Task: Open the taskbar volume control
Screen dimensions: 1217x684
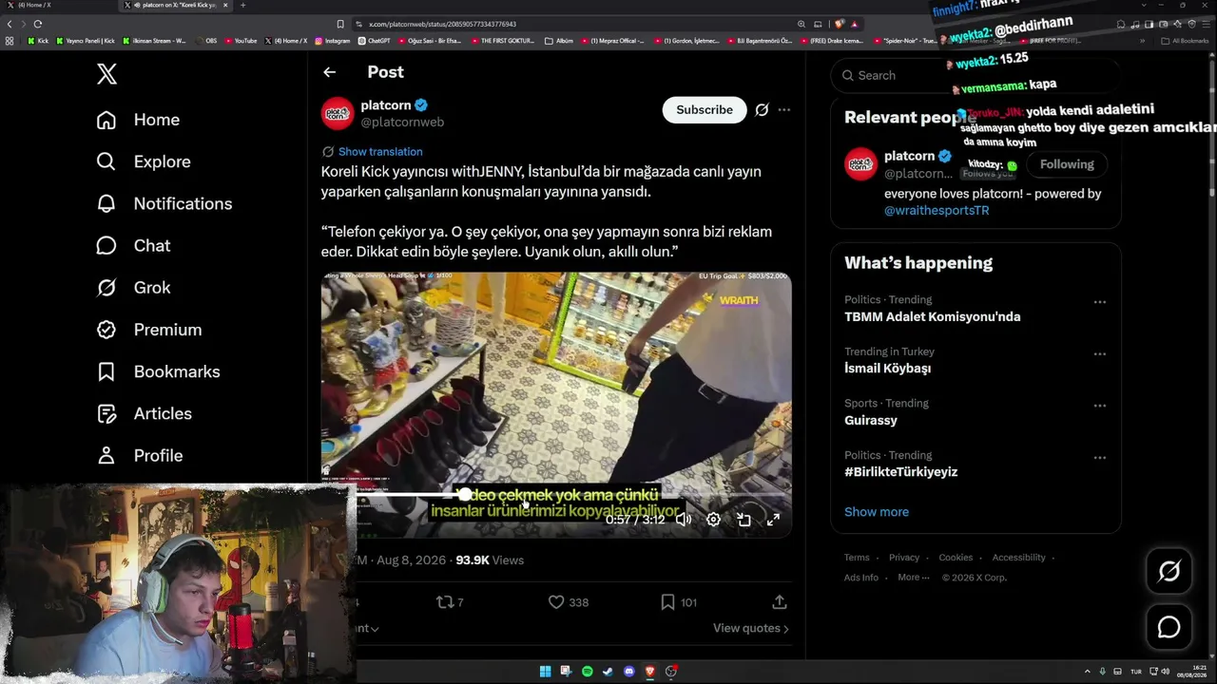Action: point(1164,672)
